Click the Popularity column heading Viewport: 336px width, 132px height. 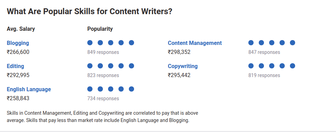click(100, 29)
